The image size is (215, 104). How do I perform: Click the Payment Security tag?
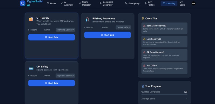click(x=65, y=75)
